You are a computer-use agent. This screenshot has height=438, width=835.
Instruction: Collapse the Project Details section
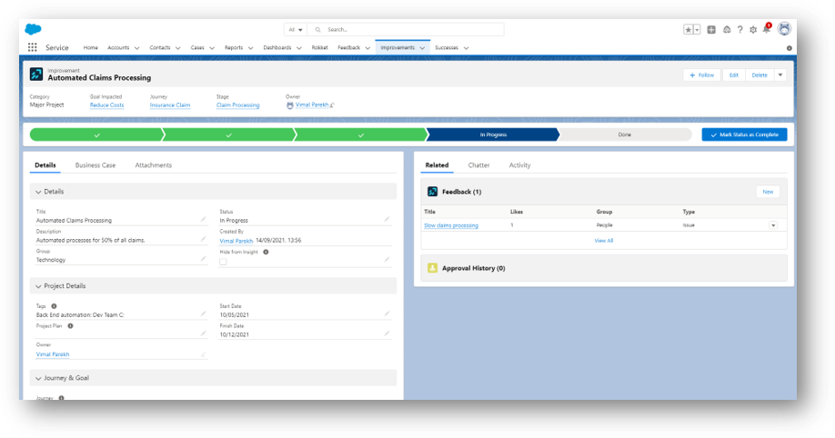click(x=38, y=286)
